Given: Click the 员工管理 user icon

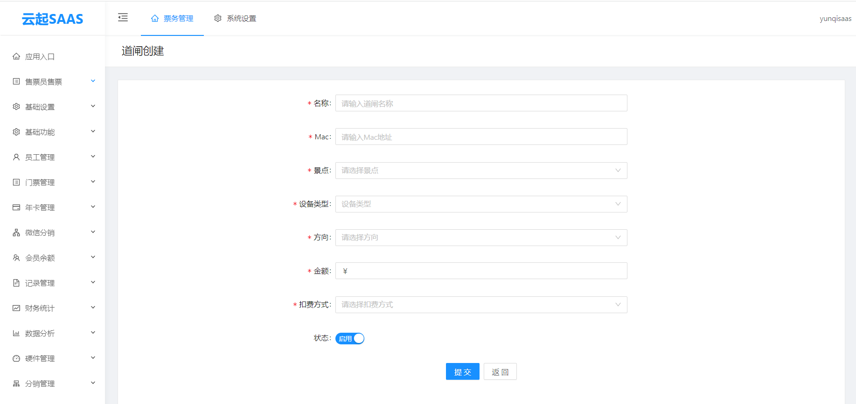Looking at the screenshot, I should pyautogui.click(x=16, y=157).
